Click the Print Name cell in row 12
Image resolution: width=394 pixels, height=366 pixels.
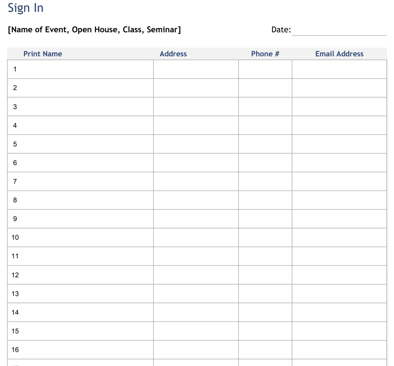coord(80,275)
